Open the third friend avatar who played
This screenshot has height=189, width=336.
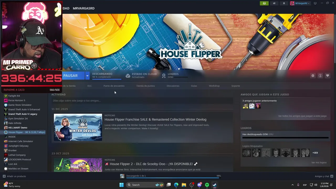pos(258,106)
